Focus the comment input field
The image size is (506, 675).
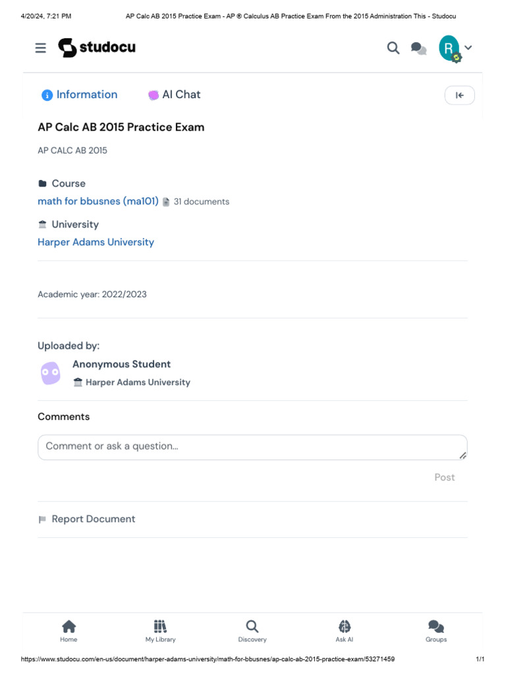pyautogui.click(x=252, y=448)
